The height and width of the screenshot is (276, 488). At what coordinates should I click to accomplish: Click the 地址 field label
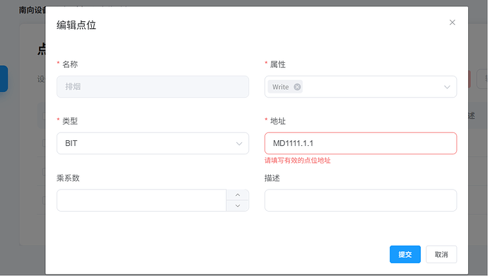point(278,121)
